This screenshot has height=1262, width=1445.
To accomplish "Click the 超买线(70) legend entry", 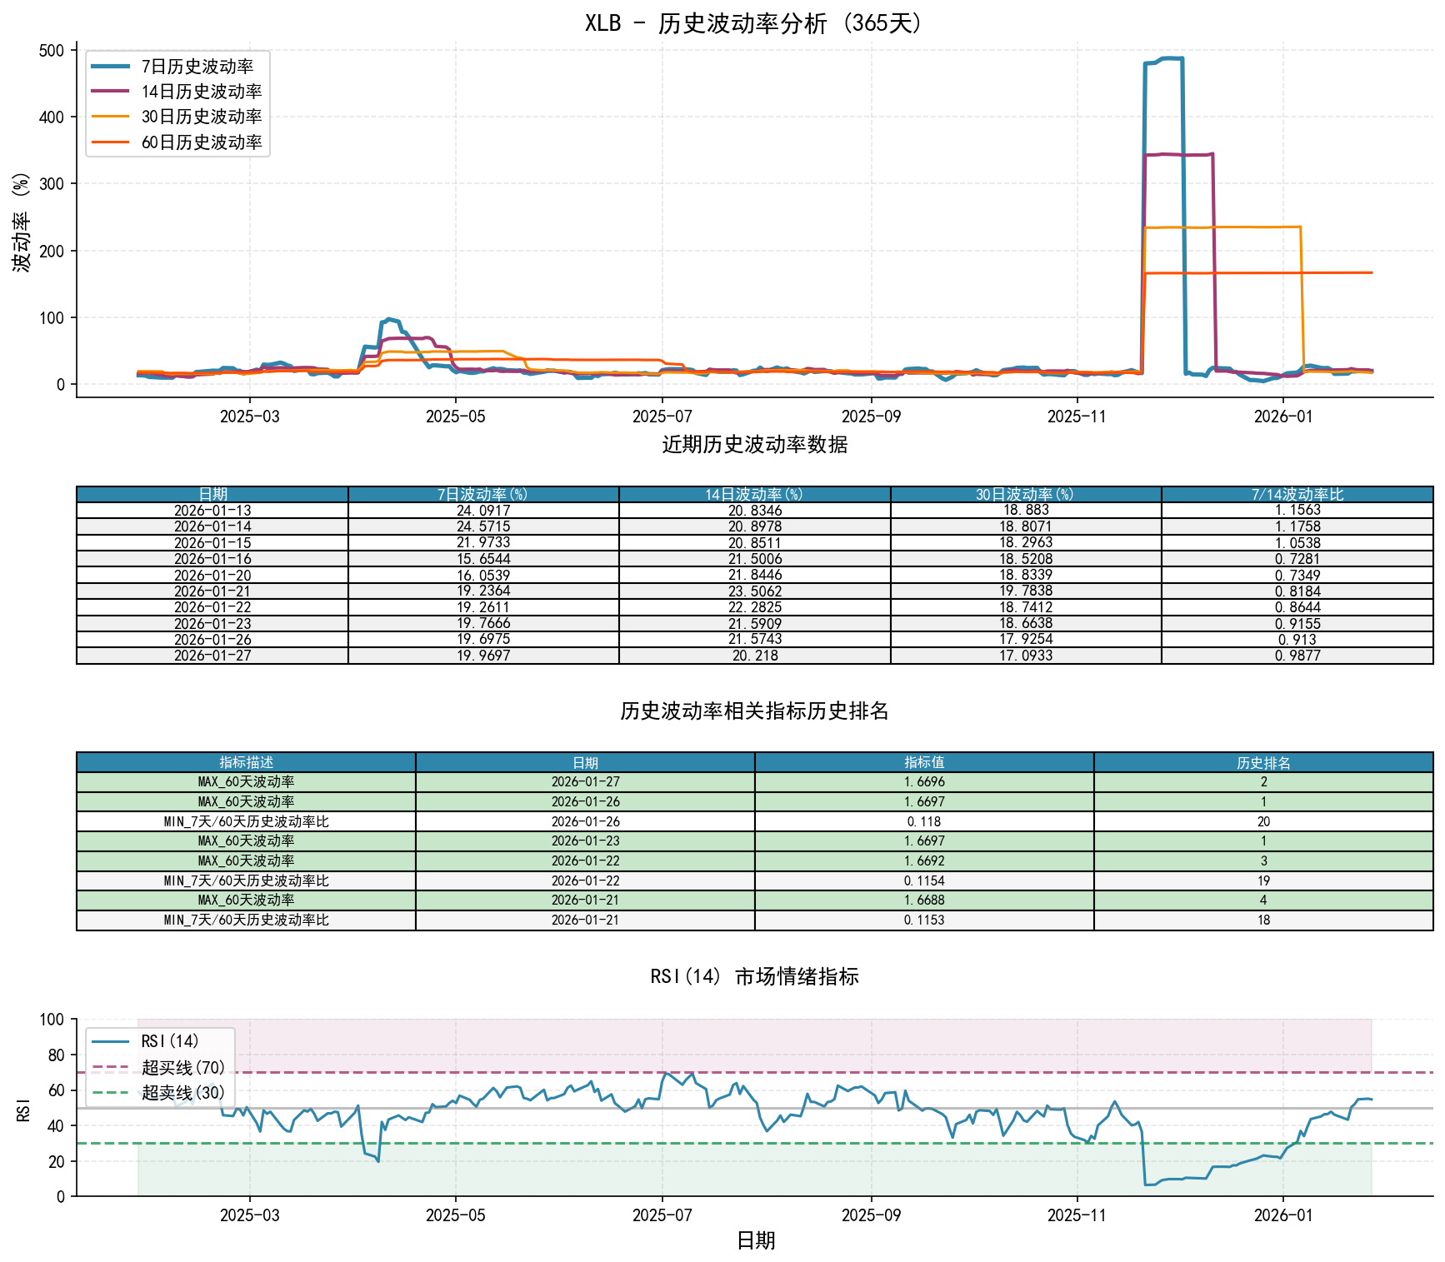I will [182, 1067].
